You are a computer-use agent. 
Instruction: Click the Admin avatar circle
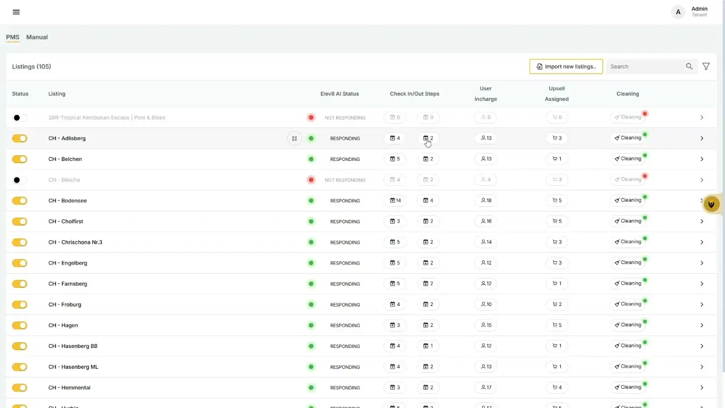678,12
